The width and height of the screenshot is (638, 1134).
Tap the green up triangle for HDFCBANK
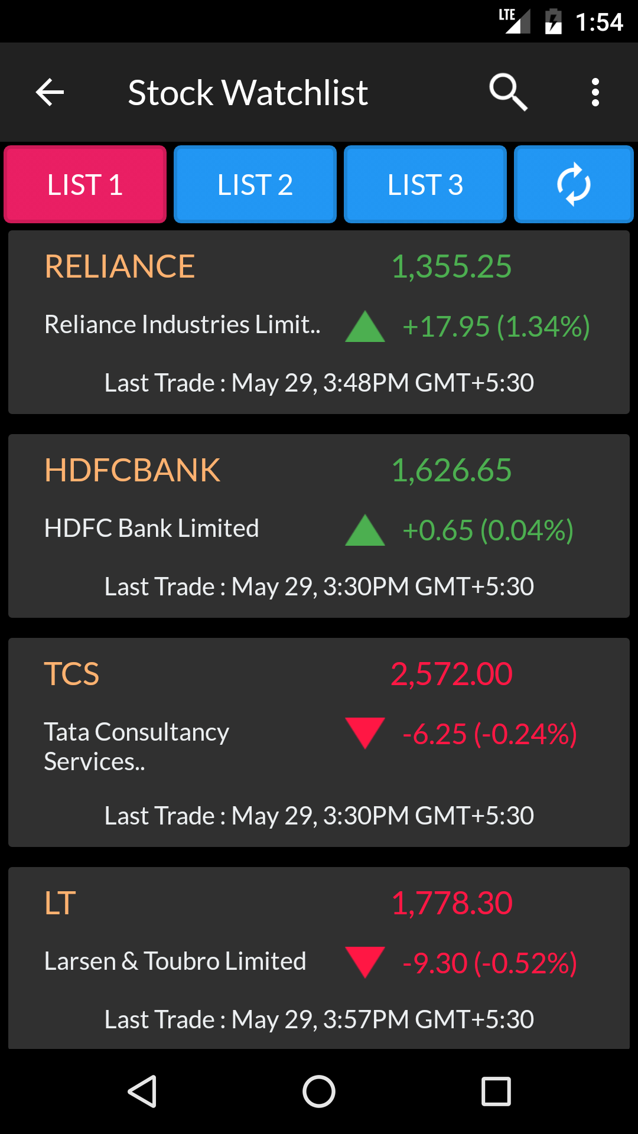click(365, 530)
